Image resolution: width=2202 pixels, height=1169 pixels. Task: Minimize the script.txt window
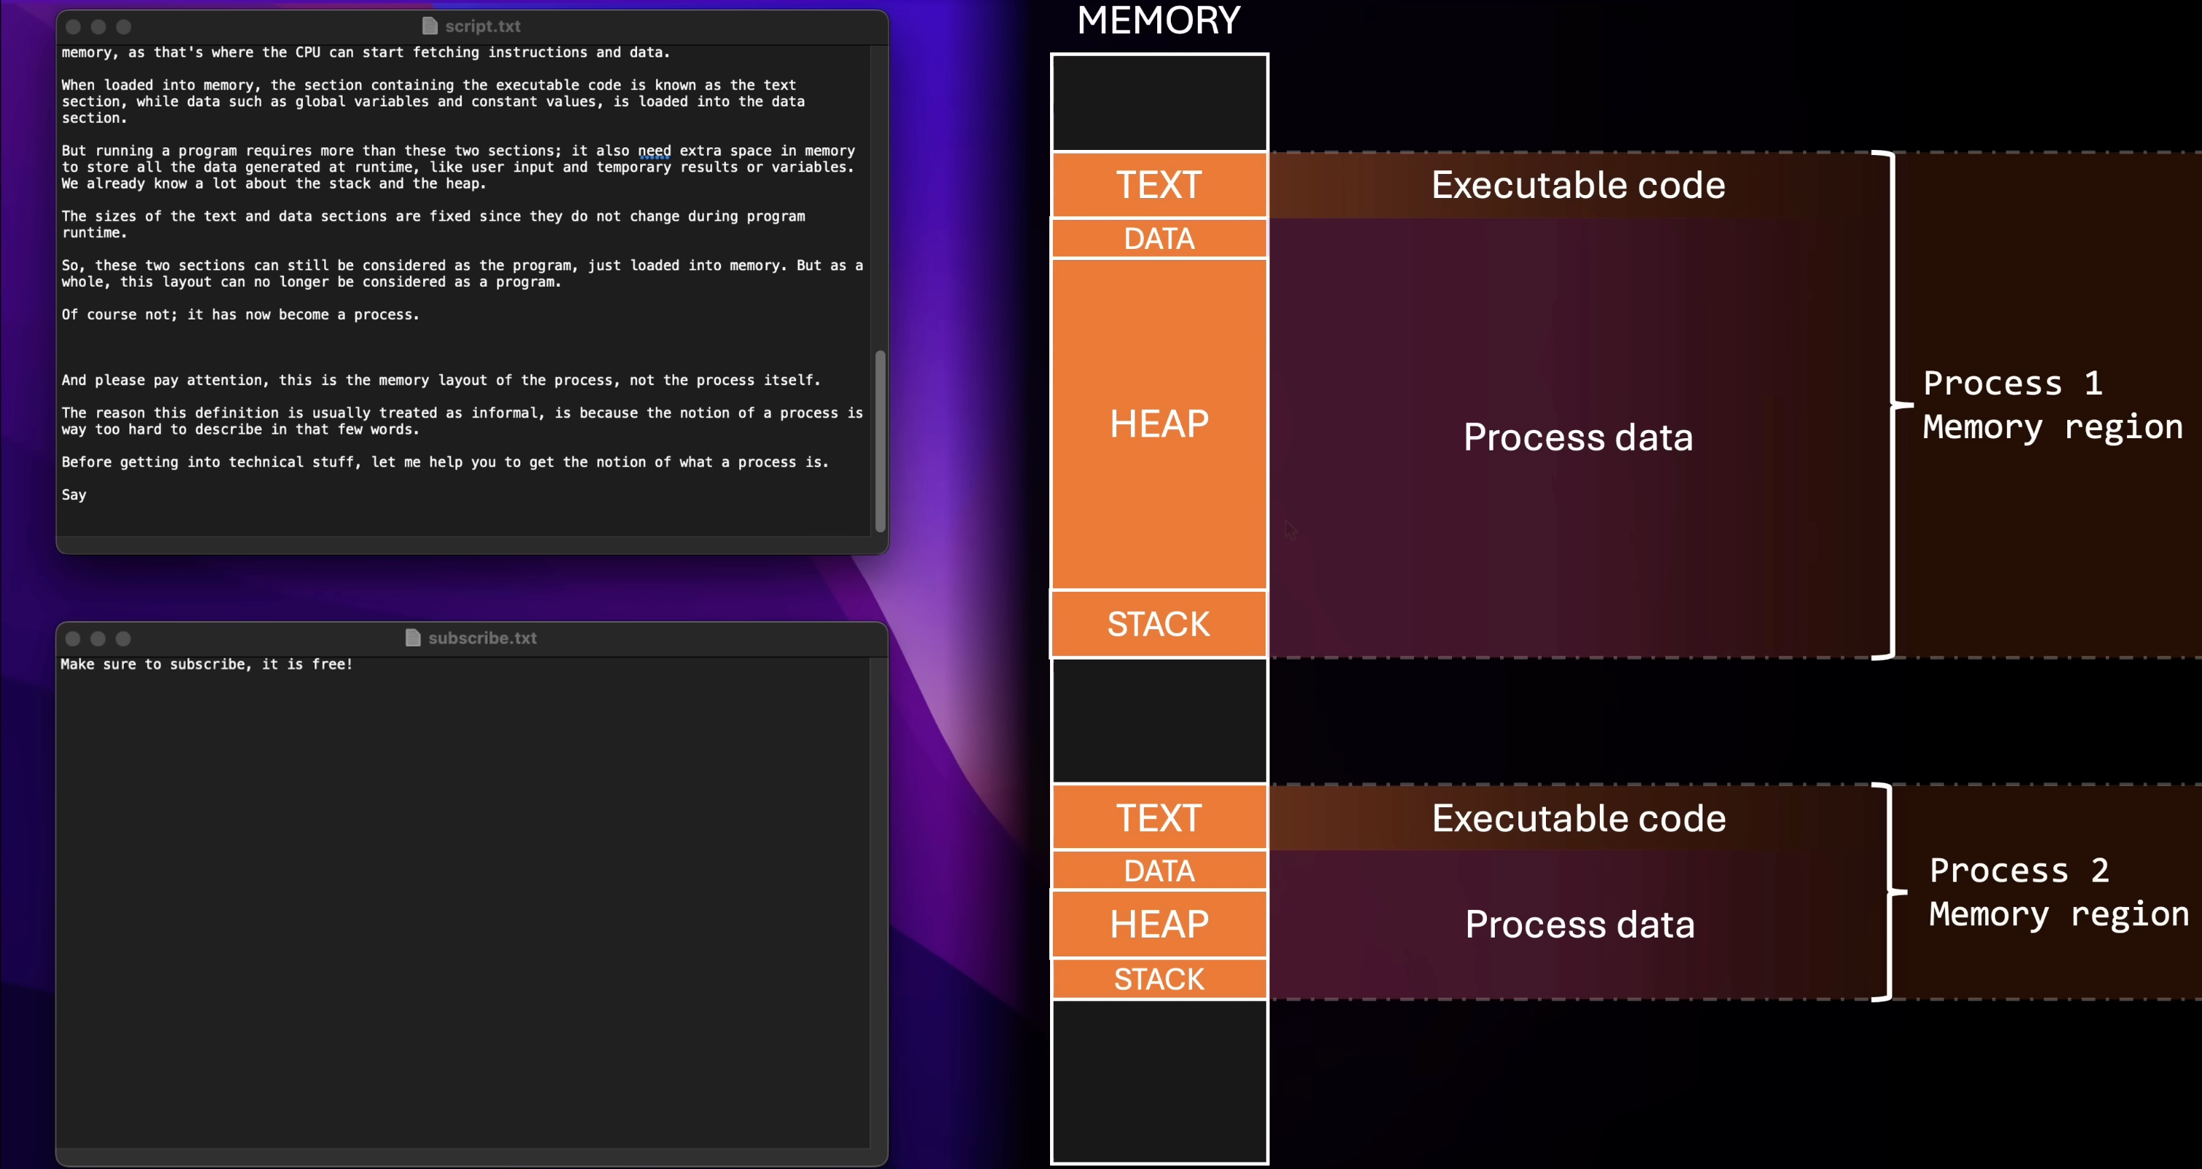(x=98, y=26)
